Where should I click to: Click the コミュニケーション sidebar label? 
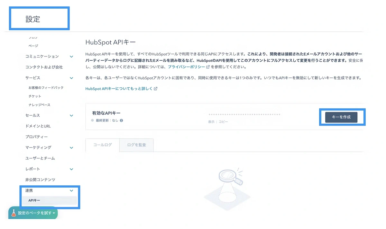point(42,57)
